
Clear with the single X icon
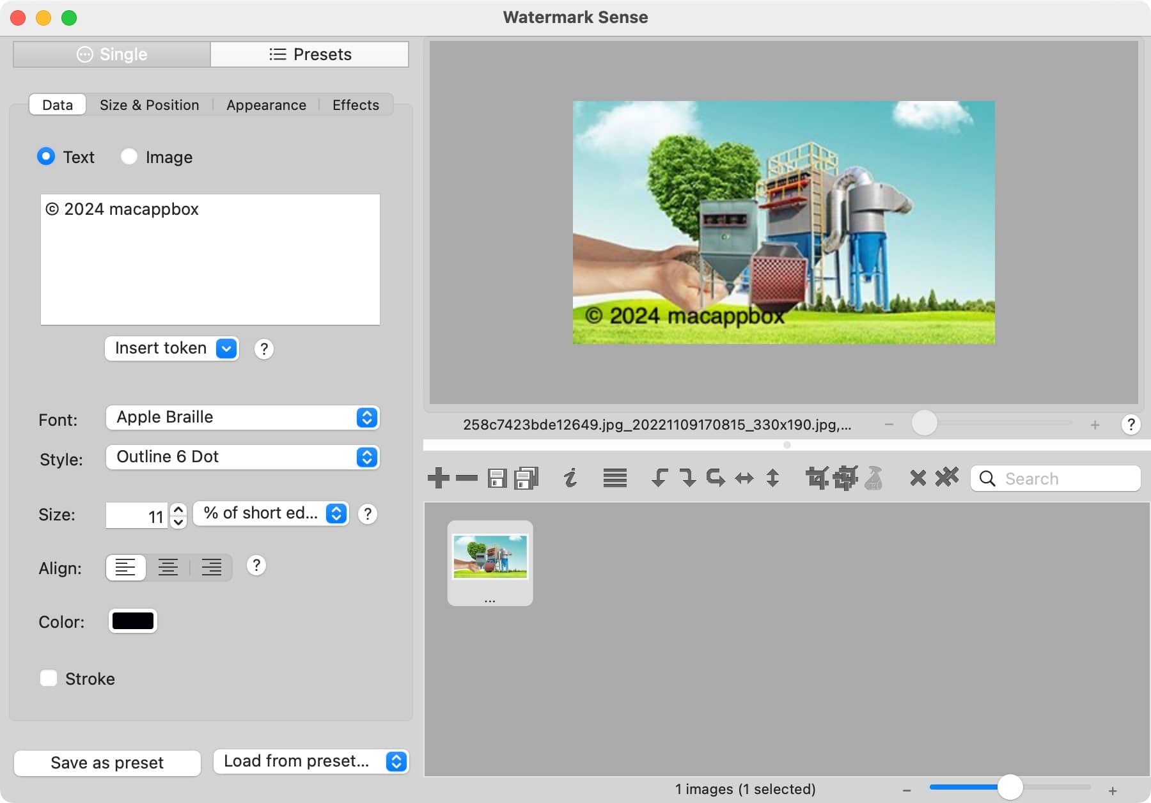click(x=918, y=478)
